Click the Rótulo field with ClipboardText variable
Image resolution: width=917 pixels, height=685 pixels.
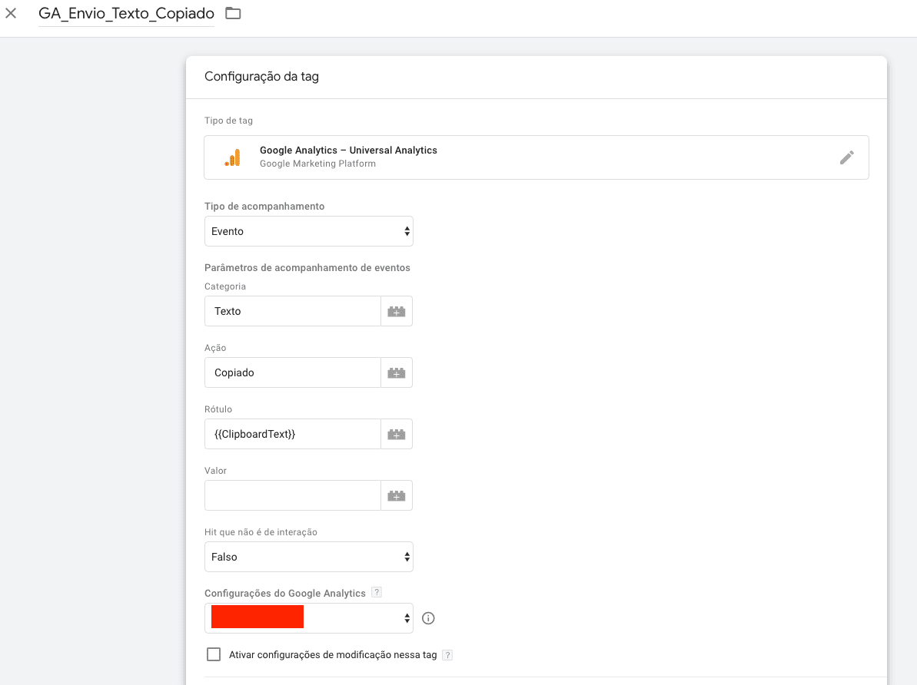click(292, 434)
